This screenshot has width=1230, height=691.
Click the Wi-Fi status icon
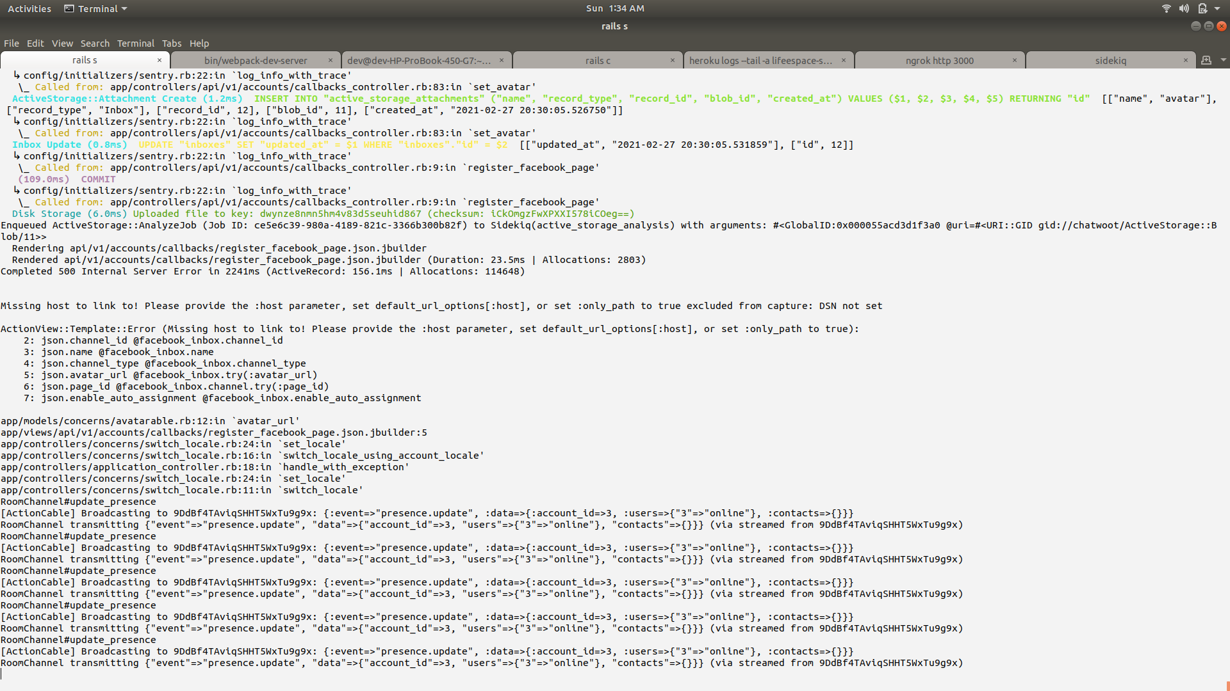click(1165, 8)
